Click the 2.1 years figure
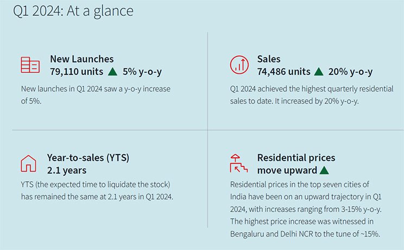The image size is (404, 250). (67, 170)
